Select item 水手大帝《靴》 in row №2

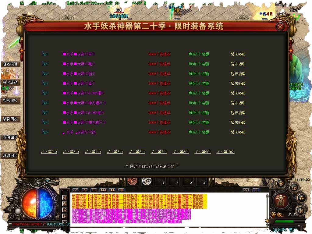tap(79, 64)
